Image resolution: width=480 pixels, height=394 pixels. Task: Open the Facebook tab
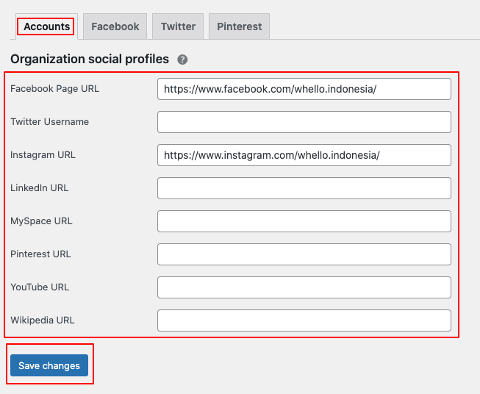click(115, 26)
